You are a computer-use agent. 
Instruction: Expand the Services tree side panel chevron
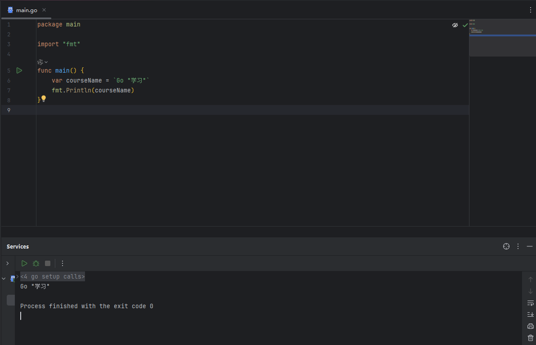7,263
